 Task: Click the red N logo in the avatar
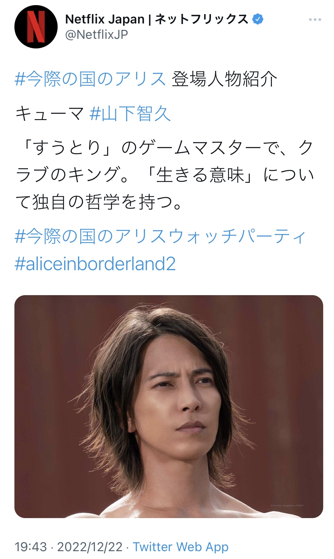pyautogui.click(x=36, y=27)
